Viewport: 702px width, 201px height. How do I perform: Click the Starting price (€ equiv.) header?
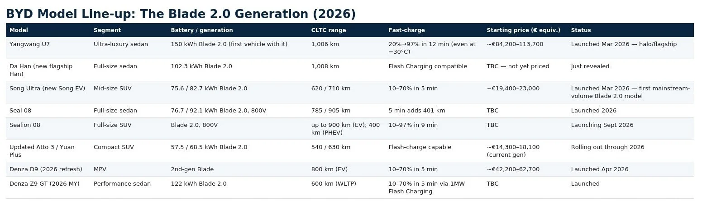click(x=523, y=30)
